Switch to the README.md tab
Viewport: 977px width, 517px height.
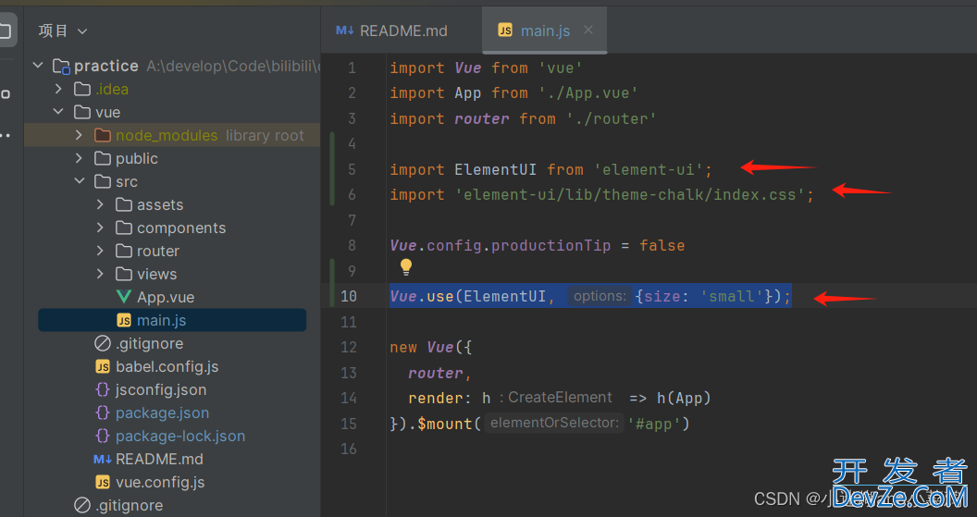click(x=392, y=31)
